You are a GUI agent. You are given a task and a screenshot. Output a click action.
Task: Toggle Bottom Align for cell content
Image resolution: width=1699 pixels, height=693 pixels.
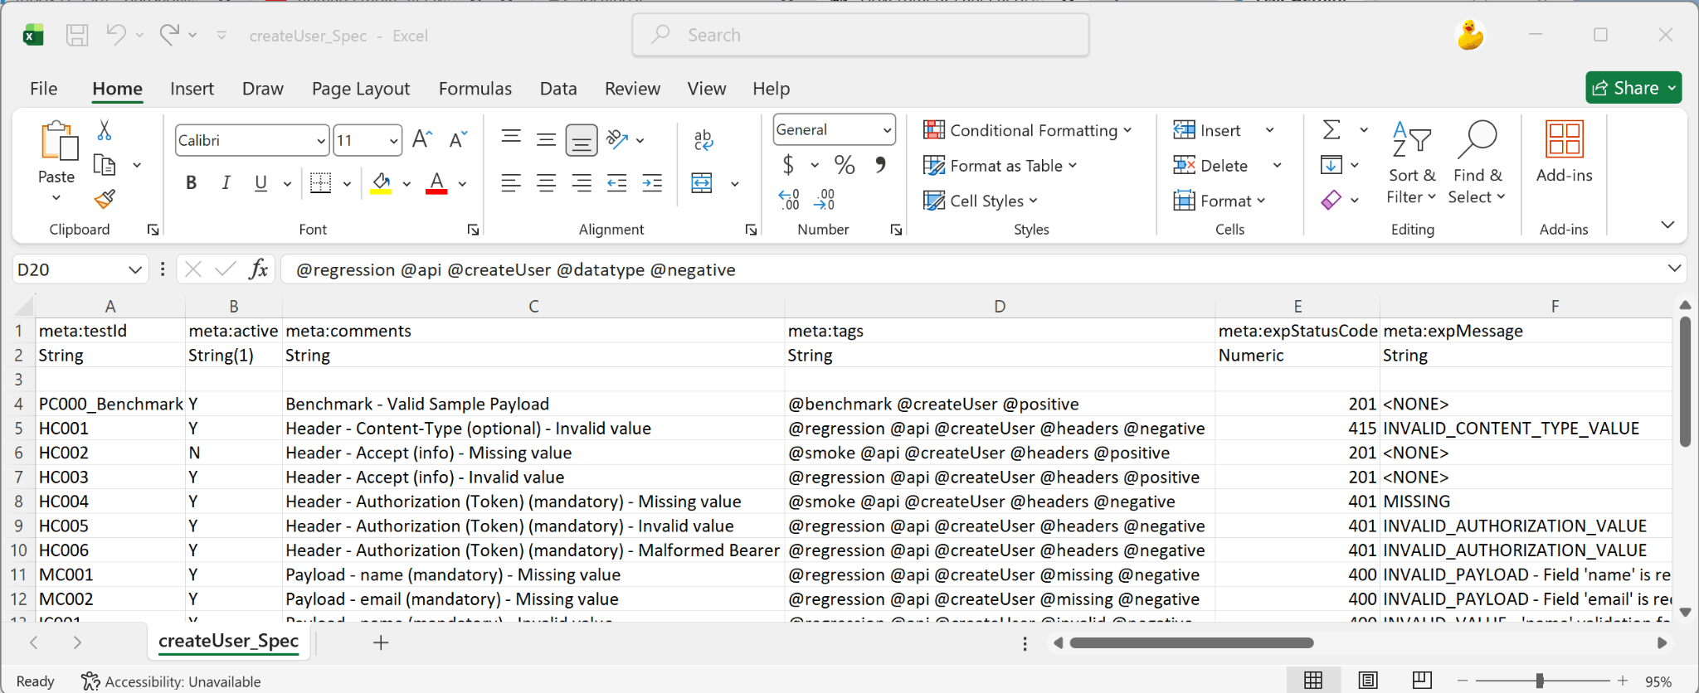click(x=582, y=140)
